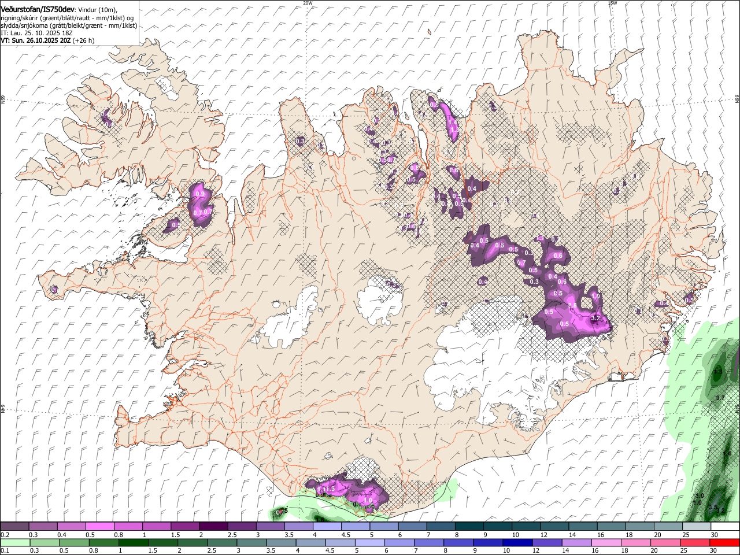The image size is (740, 555).
Task: Click the 'IT: Lau. 25. 10. 2025 18Z' line
Action: (36, 33)
